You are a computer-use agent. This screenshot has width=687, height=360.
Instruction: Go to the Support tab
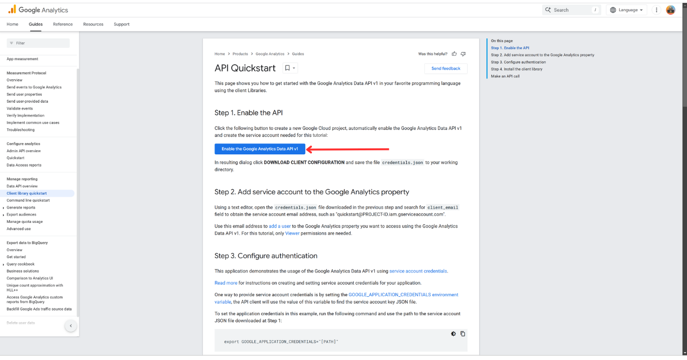[122, 24]
